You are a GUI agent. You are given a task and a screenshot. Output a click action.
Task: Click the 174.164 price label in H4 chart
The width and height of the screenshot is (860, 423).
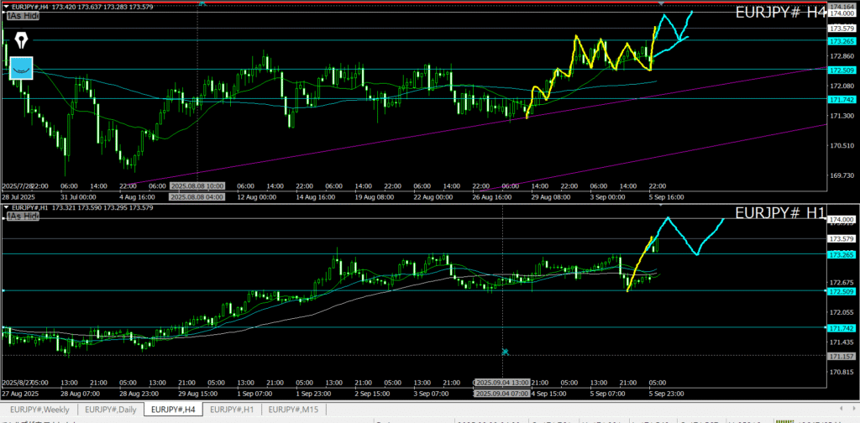click(x=842, y=6)
